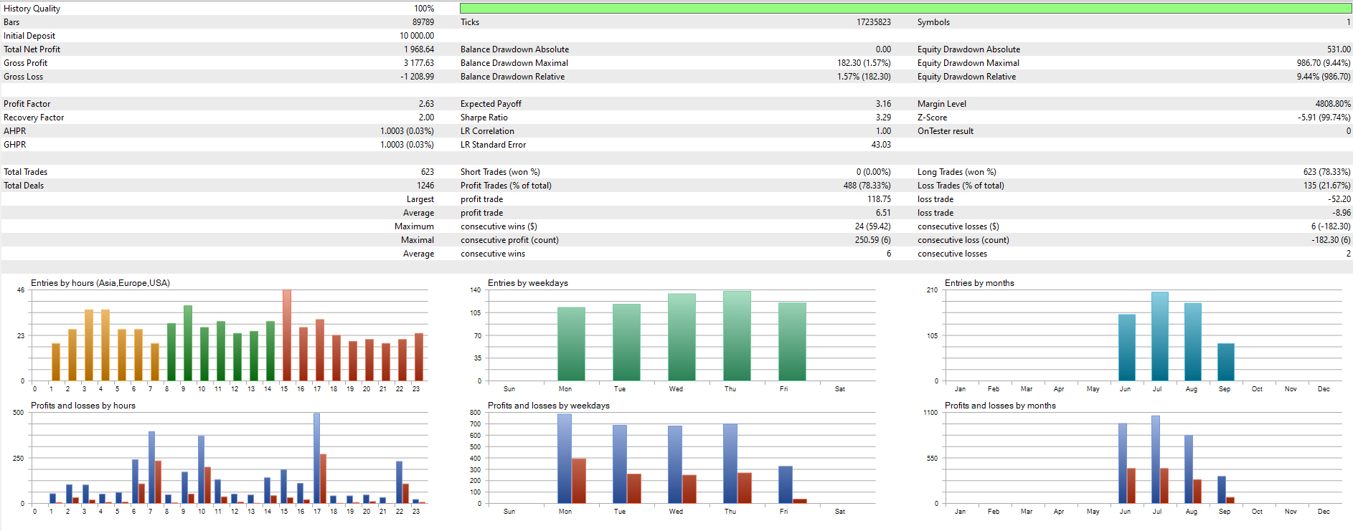
Task: Click the Profit Factor label
Action: tap(27, 104)
